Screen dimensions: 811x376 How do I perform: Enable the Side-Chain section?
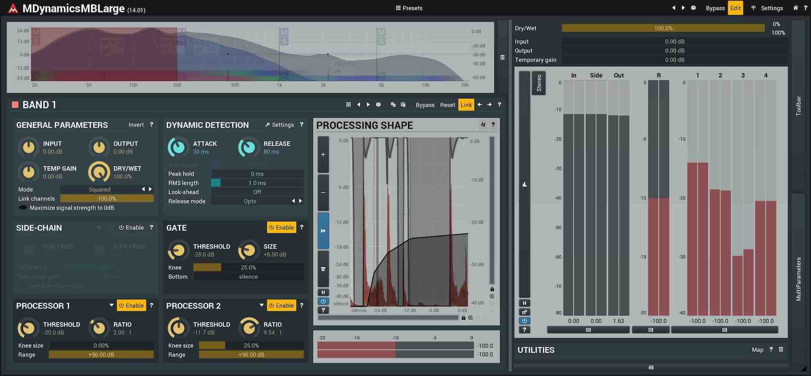[131, 228]
